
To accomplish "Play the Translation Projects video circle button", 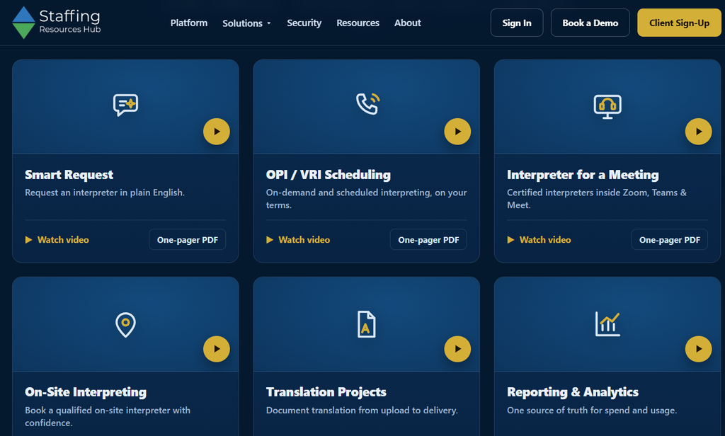I will pos(457,349).
